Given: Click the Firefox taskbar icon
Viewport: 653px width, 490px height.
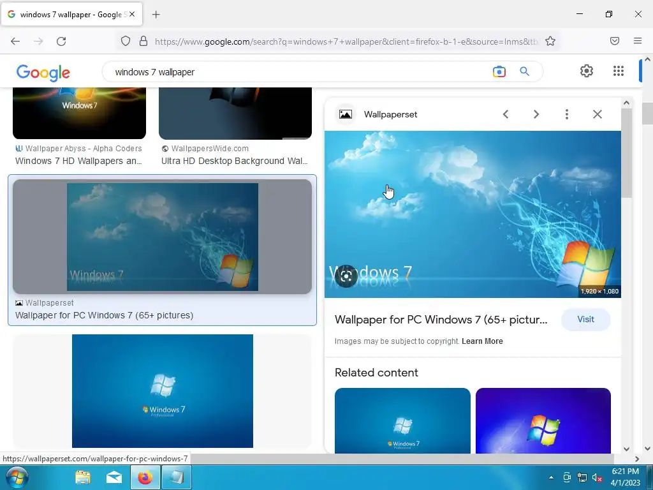Looking at the screenshot, I should (x=145, y=477).
